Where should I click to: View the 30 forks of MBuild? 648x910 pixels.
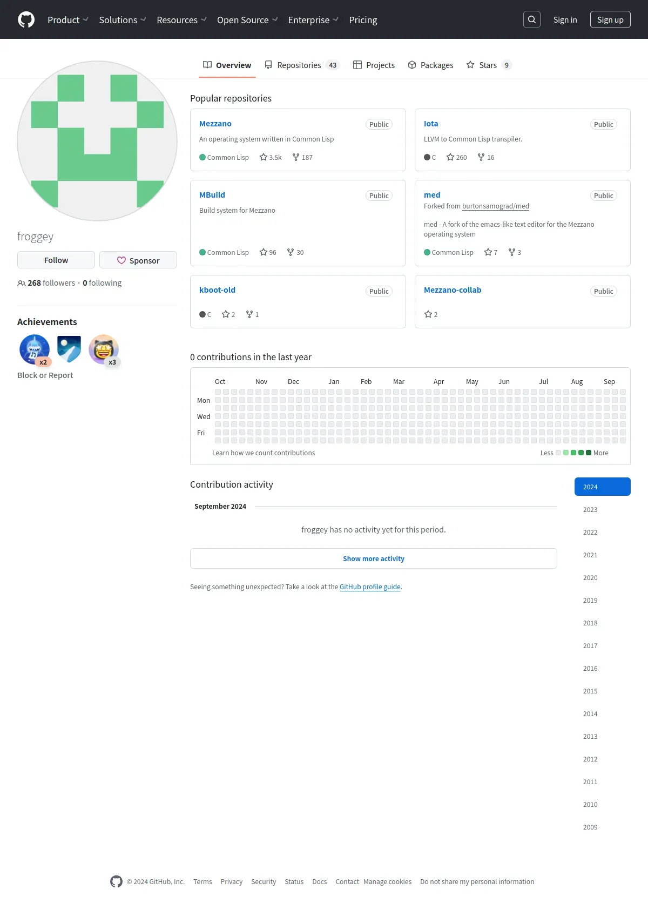(295, 252)
